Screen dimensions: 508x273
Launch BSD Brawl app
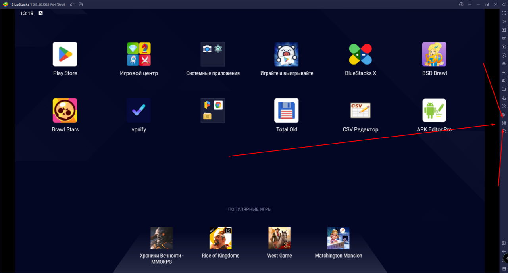[434, 54]
